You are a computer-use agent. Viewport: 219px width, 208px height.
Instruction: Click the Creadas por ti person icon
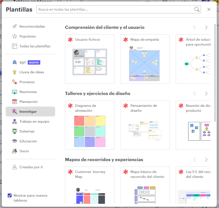point(14,167)
